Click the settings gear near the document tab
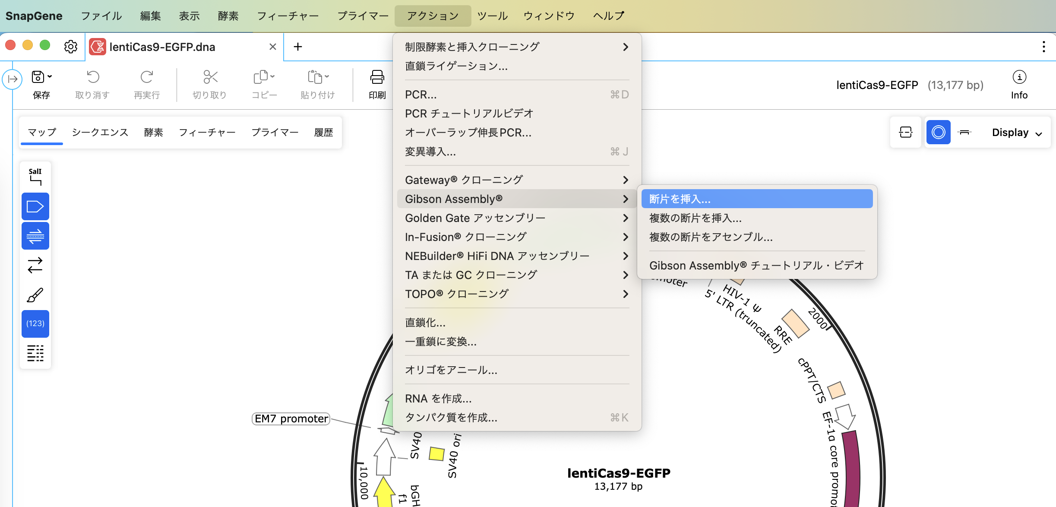The image size is (1056, 507). tap(71, 47)
